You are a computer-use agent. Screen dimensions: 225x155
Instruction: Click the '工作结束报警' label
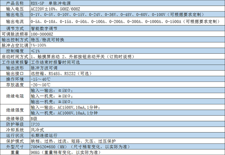[15, 62]
